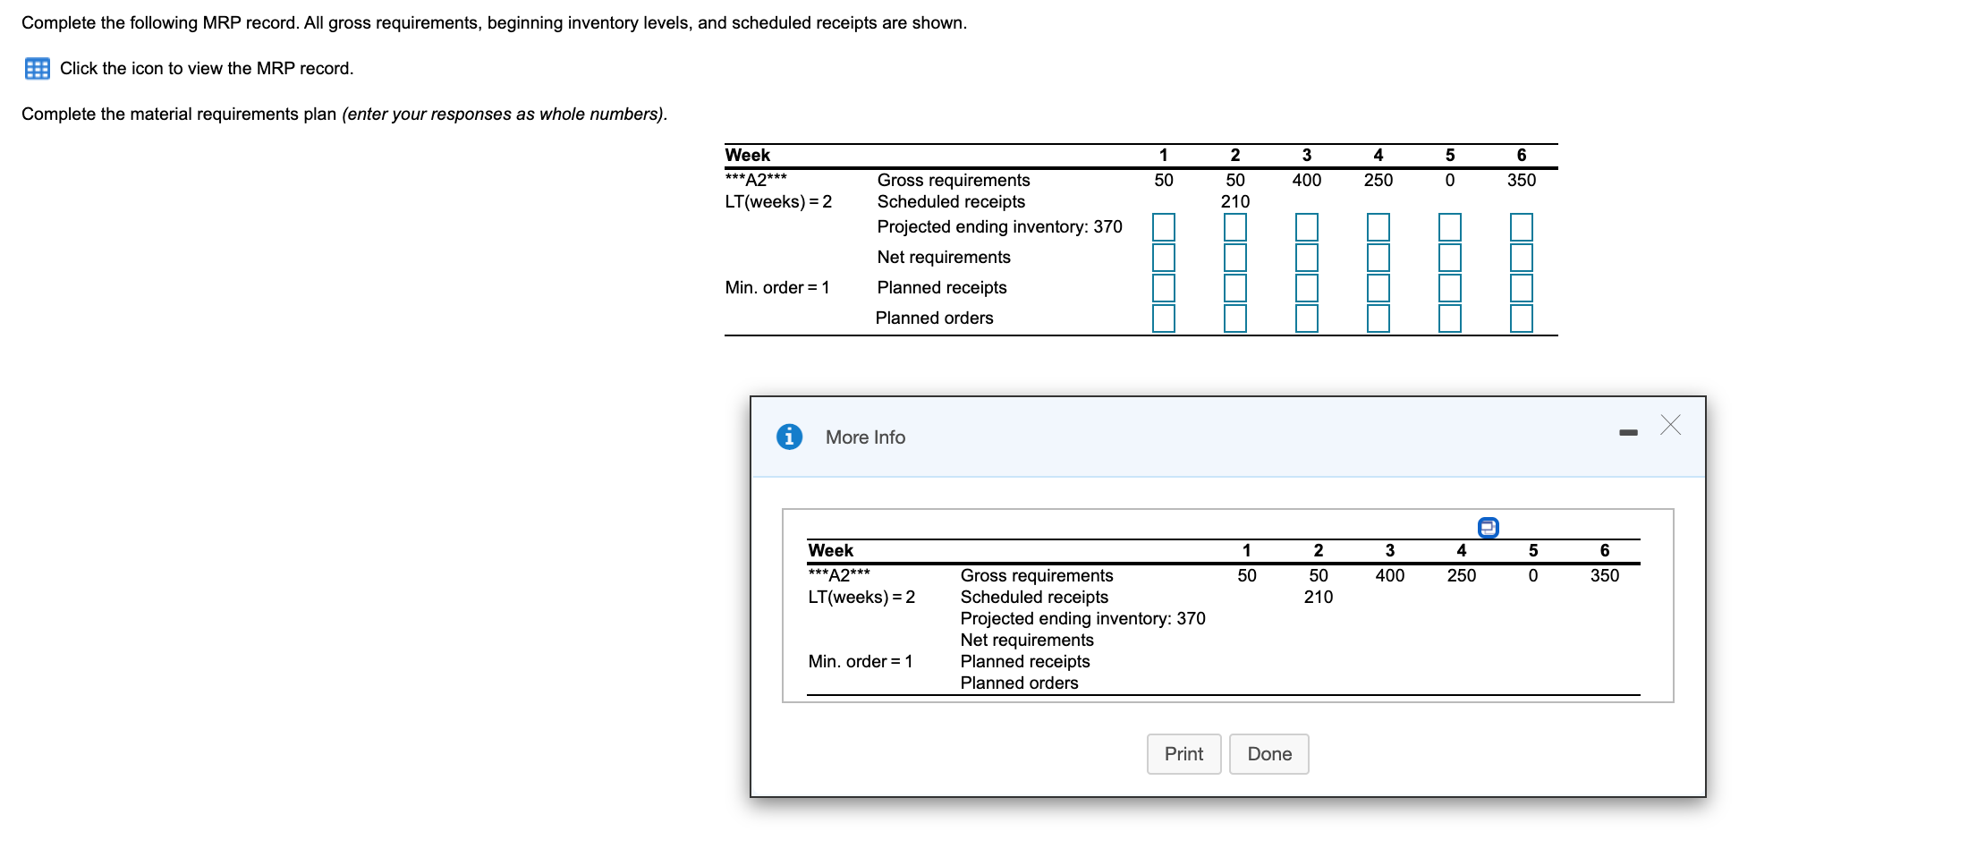This screenshot has width=1968, height=857.
Task: Select Projected ending inventory field for week 1
Action: [x=1164, y=227]
